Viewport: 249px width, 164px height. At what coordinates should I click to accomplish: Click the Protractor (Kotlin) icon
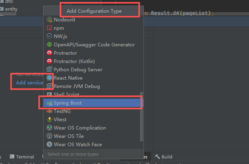point(49,61)
